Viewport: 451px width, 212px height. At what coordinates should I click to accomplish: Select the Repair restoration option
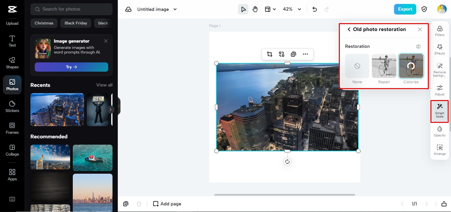[384, 66]
